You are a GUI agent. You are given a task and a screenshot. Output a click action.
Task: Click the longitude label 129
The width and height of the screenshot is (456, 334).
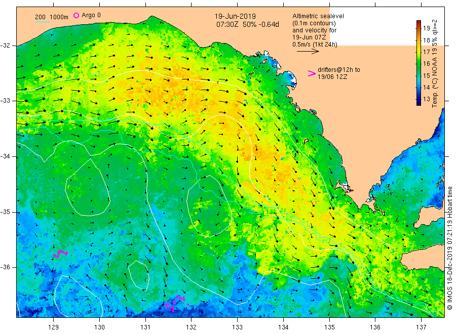[x=54, y=327]
